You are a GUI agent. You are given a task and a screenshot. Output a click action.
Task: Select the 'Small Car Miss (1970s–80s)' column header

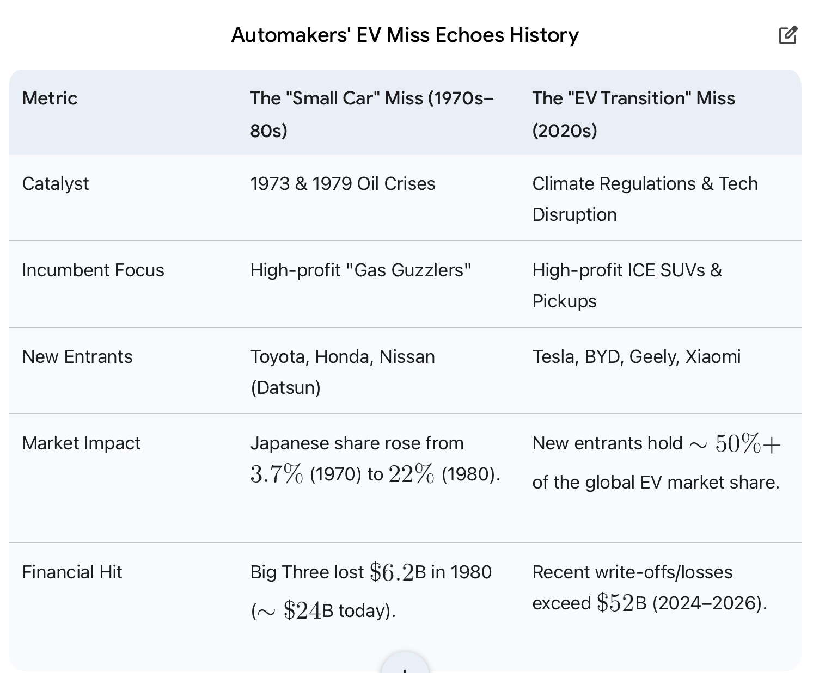click(372, 114)
